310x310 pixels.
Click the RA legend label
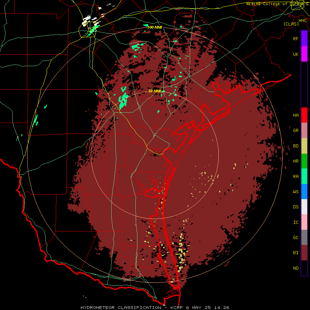(296, 177)
